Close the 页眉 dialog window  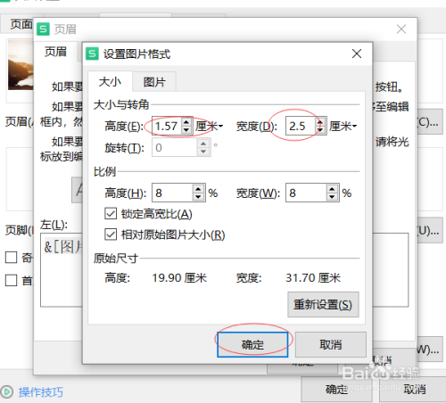click(401, 29)
